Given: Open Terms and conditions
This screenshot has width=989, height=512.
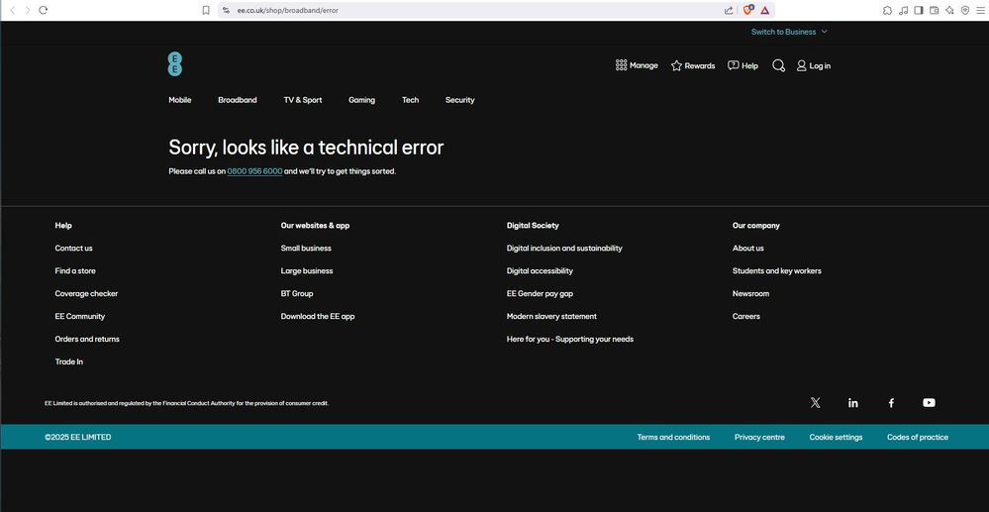Looking at the screenshot, I should point(673,437).
